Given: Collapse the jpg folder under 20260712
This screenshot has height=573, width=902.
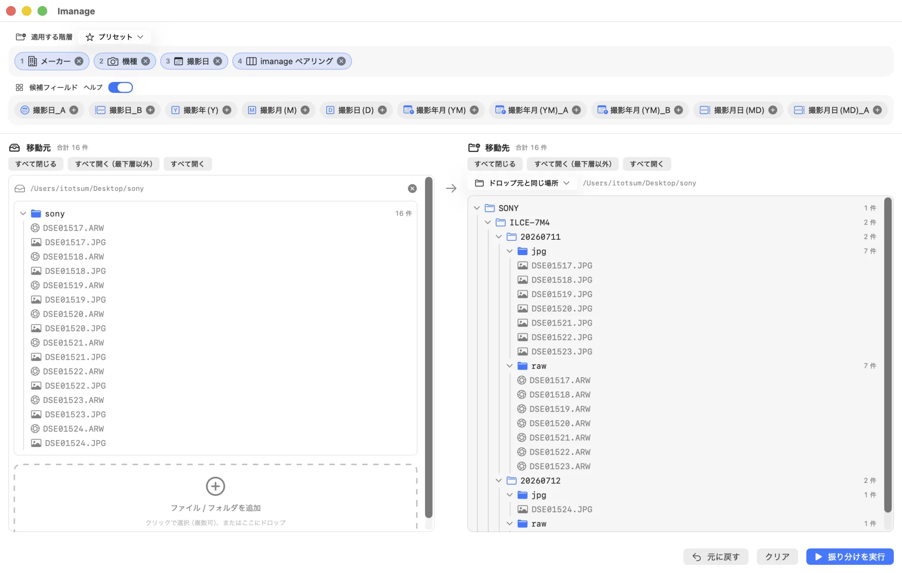Looking at the screenshot, I should point(510,495).
